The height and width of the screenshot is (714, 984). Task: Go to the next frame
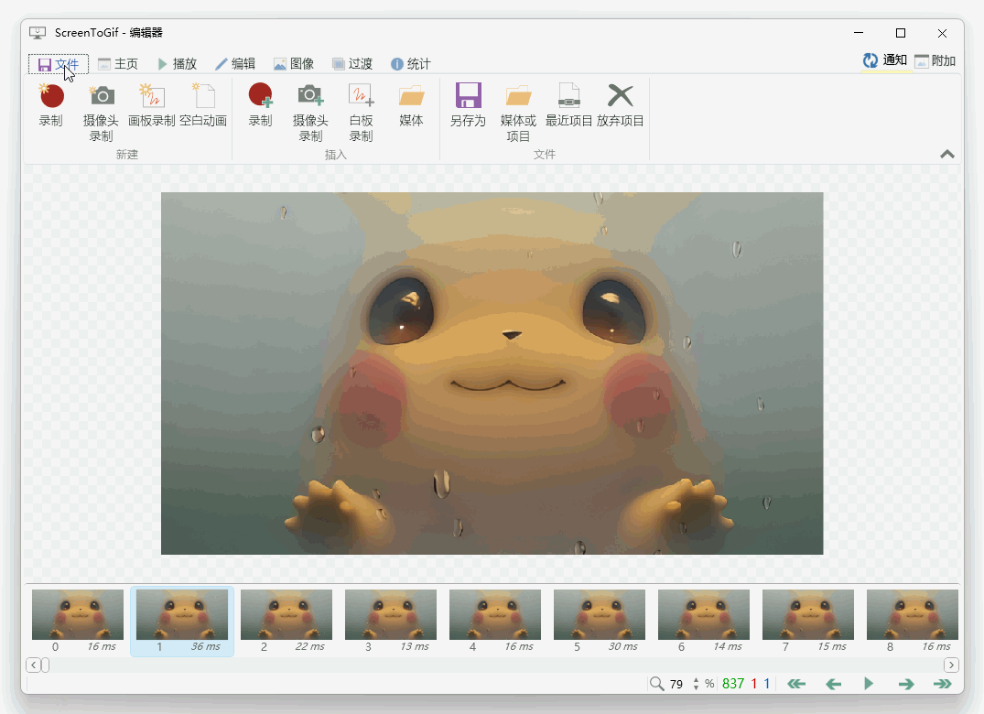[905, 684]
